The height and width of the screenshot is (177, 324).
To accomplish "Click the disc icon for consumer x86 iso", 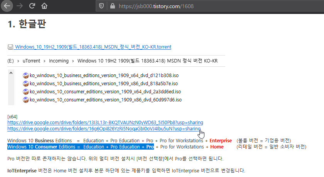I will tap(25, 100).
